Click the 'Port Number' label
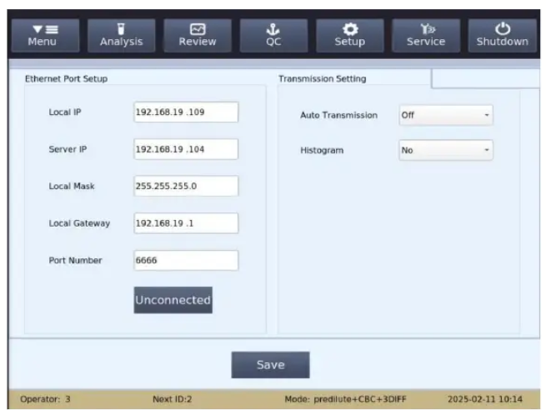Viewport: 546px width, 420px height. pyautogui.click(x=75, y=261)
